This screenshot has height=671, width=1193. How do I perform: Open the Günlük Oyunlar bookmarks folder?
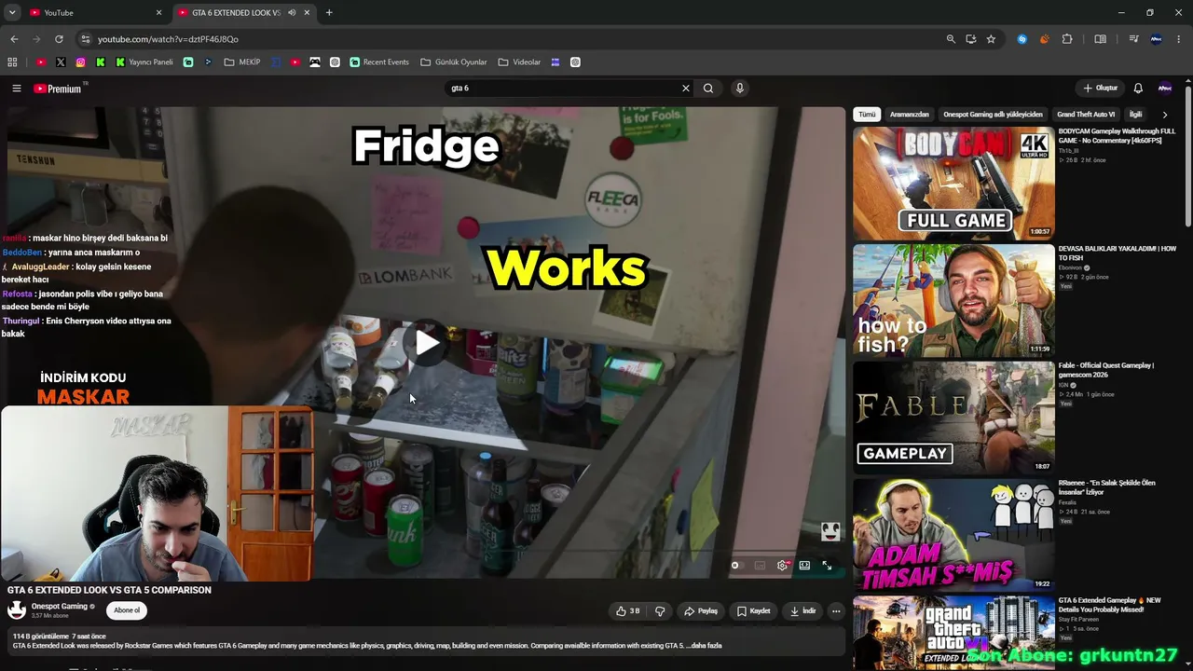454,62
